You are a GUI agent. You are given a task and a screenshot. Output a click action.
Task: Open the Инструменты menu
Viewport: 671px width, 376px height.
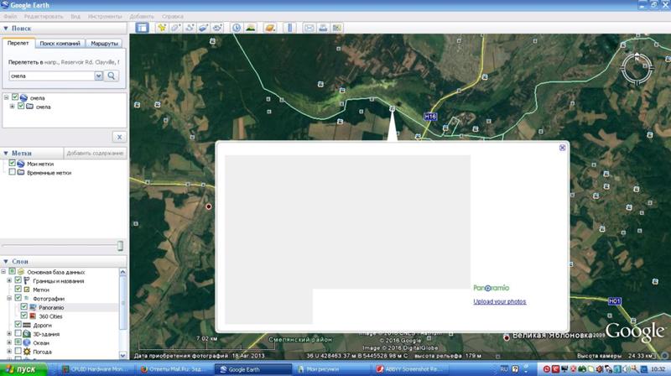[105, 16]
